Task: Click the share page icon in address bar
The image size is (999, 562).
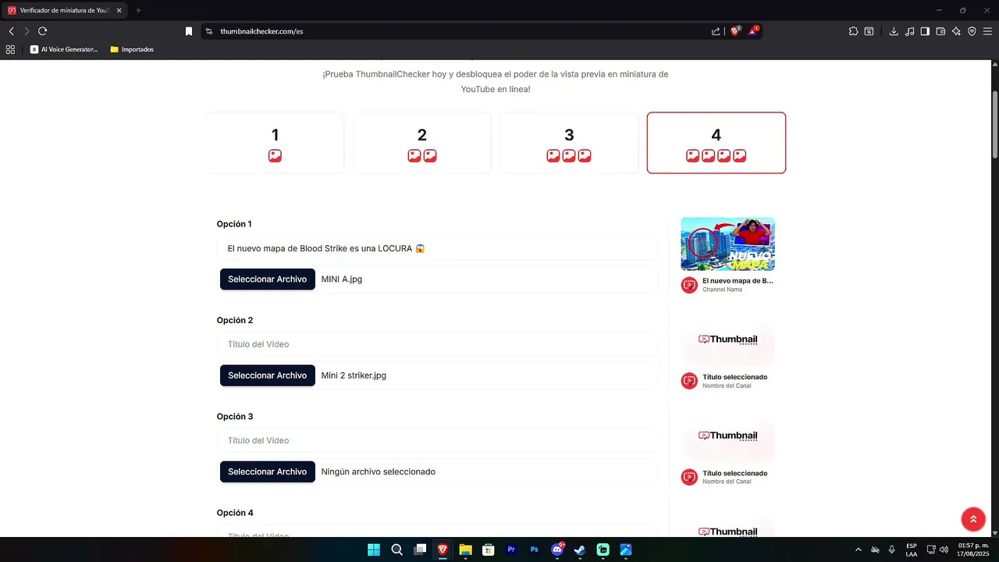Action: tap(716, 31)
